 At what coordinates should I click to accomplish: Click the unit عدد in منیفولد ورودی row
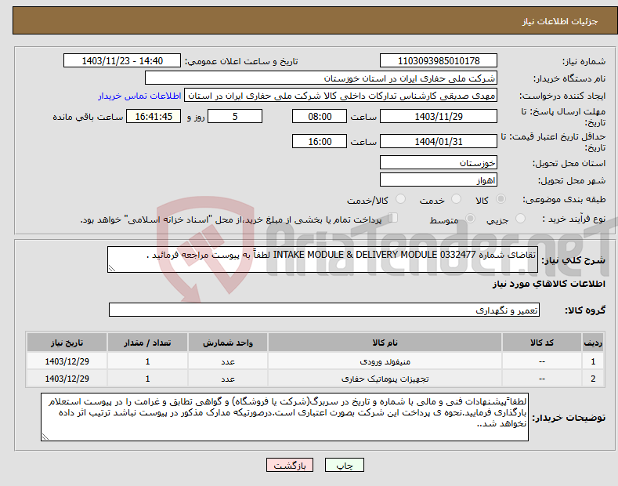pos(228,361)
